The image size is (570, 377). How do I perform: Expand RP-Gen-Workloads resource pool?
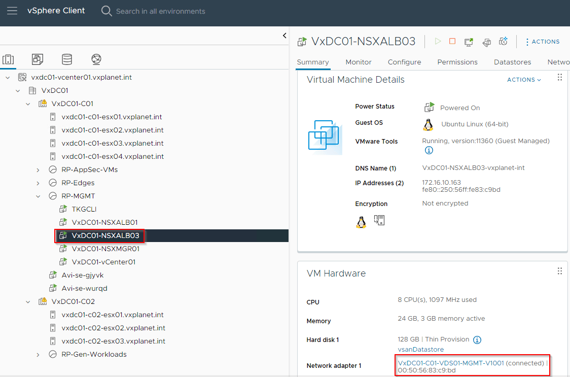click(x=38, y=355)
